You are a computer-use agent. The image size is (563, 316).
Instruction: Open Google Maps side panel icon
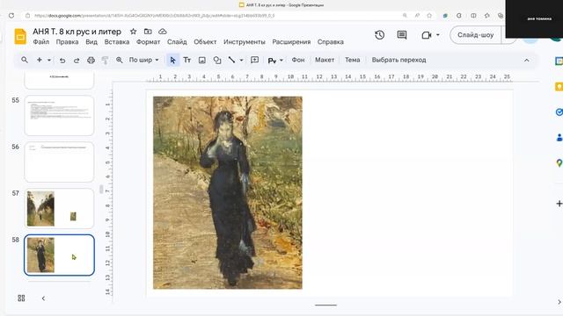point(559,163)
